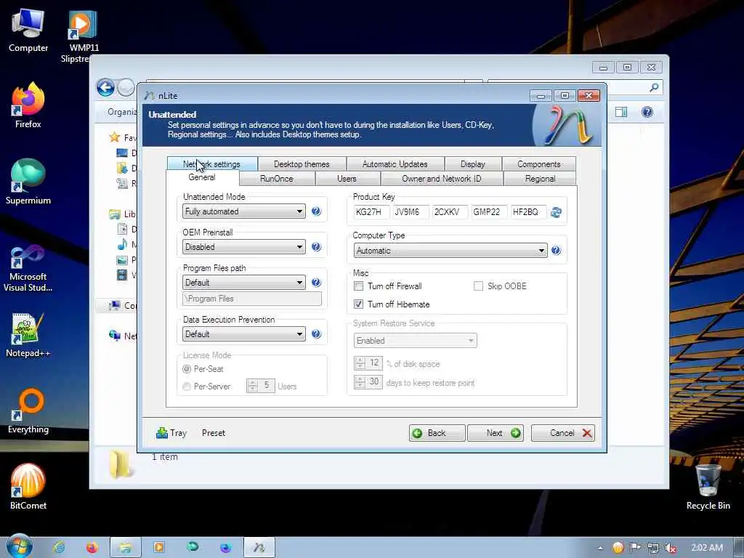Switch to Users tab
The image size is (744, 558).
pyautogui.click(x=347, y=179)
